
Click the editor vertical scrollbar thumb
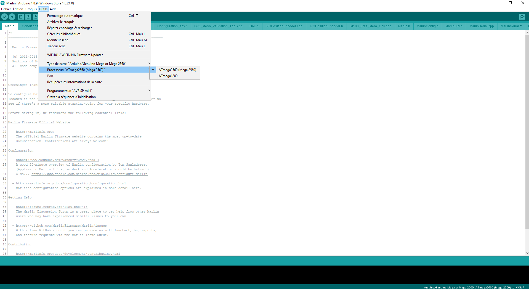(x=527, y=132)
